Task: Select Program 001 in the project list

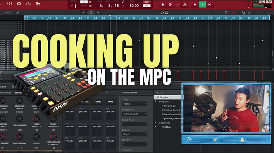Action: [169, 106]
